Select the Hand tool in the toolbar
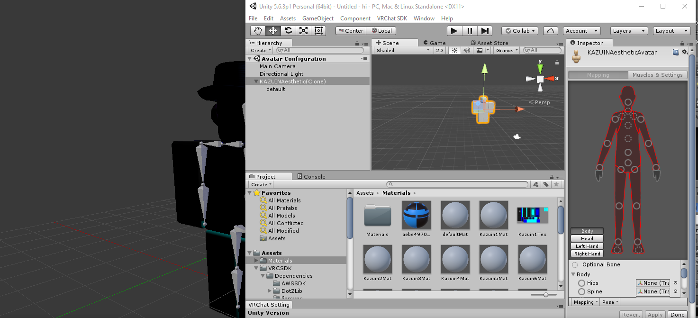 (x=258, y=31)
